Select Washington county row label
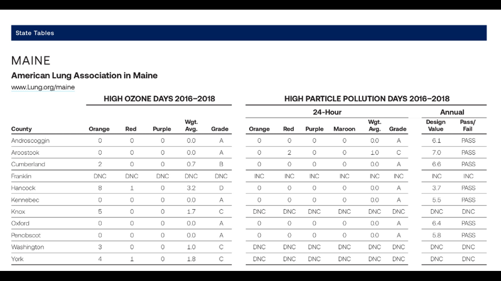The image size is (501, 281). coord(28,247)
